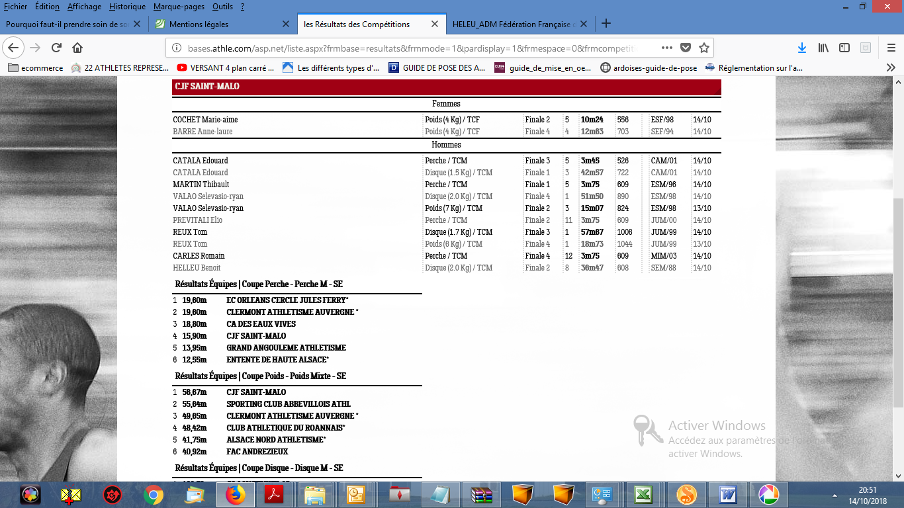Click 'SPORTING CLUB ABBEVILLOIS ATHL' team row

[289, 404]
